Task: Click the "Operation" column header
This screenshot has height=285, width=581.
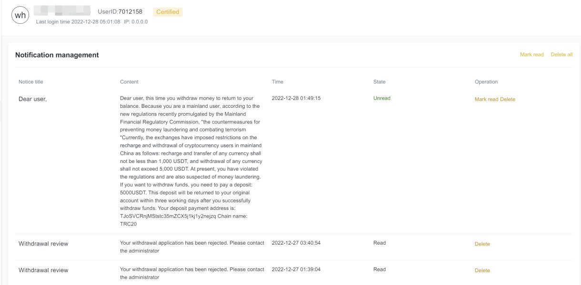Action: click(x=486, y=82)
